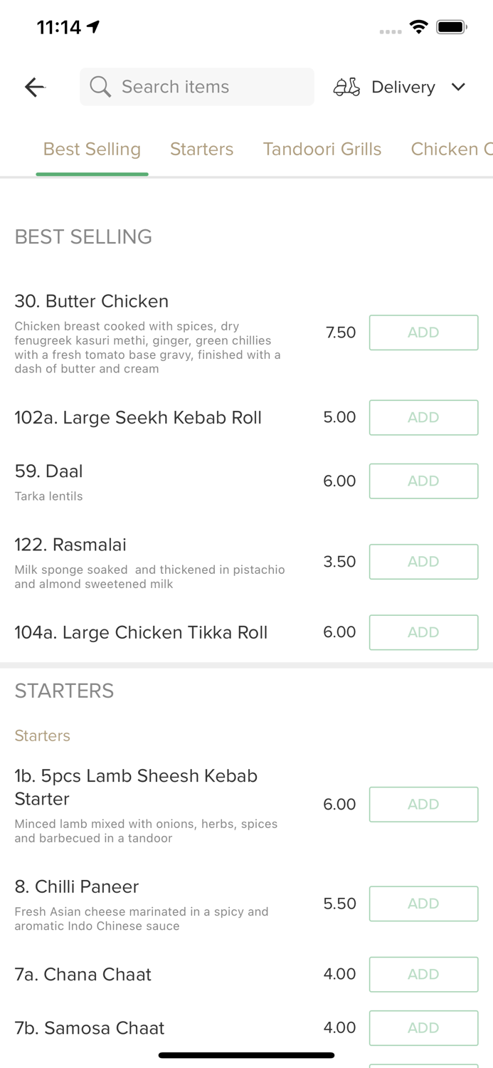Stay on the Best Selling tab

pyautogui.click(x=92, y=149)
